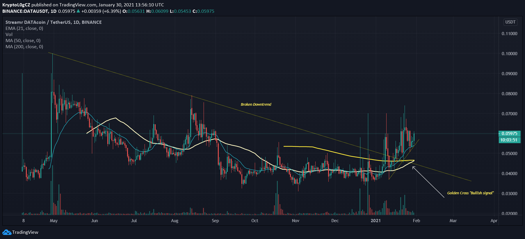Click the 0.07000 price axis label
The width and height of the screenshot is (525, 239).
[x=509, y=114]
